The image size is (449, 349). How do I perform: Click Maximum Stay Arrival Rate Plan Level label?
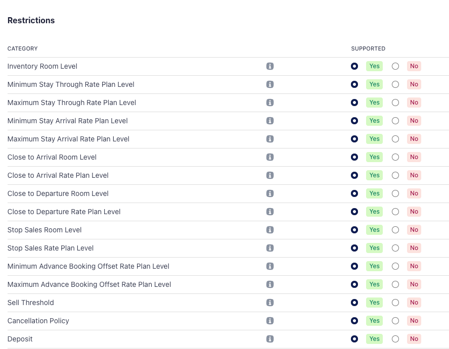click(x=68, y=139)
